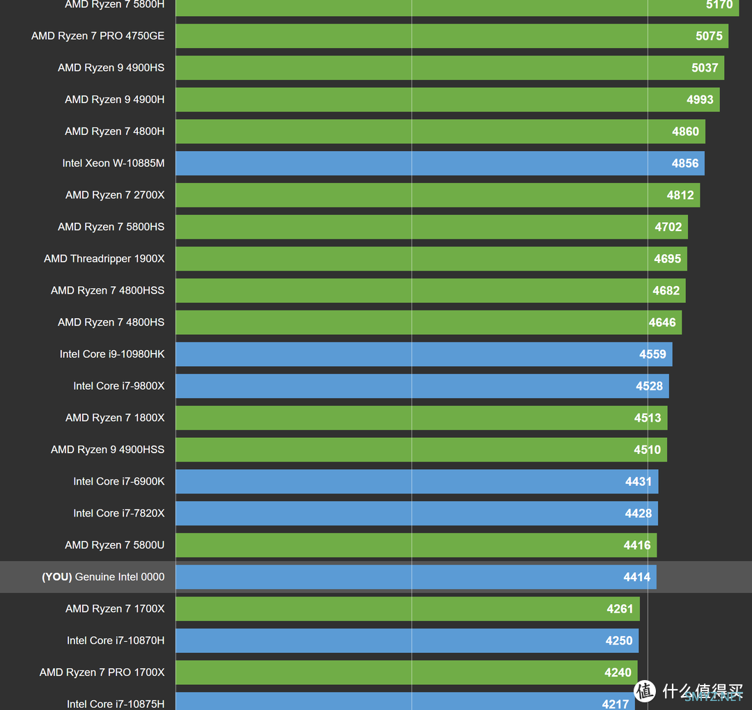Click the AMD Ryzen 9 4900HS label
Image resolution: width=752 pixels, height=710 pixels.
point(111,68)
